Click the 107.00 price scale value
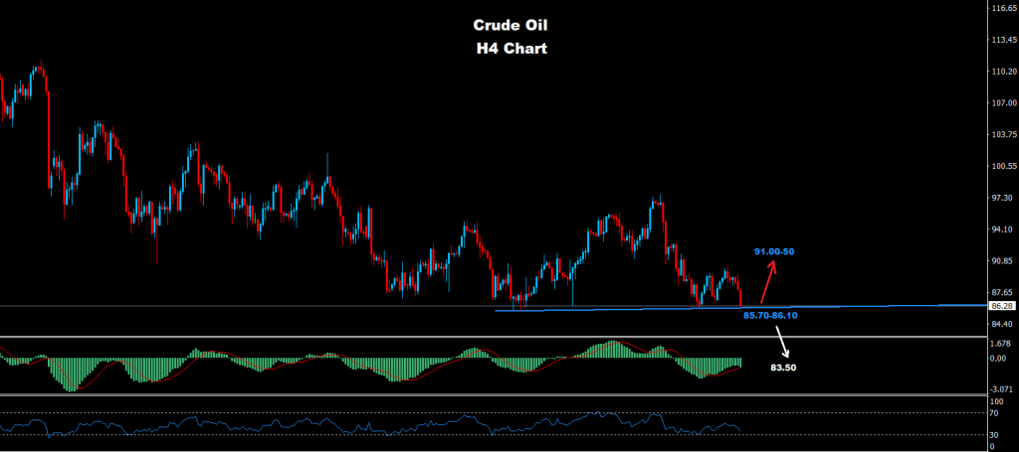1019x452 pixels. click(1003, 103)
